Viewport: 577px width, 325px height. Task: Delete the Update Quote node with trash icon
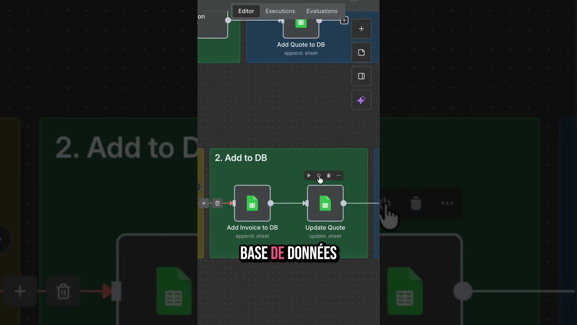point(329,176)
